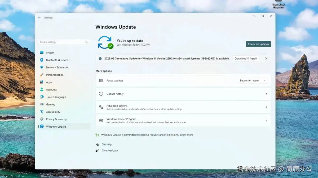Click the Privacy & security shield icon

(x=42, y=119)
